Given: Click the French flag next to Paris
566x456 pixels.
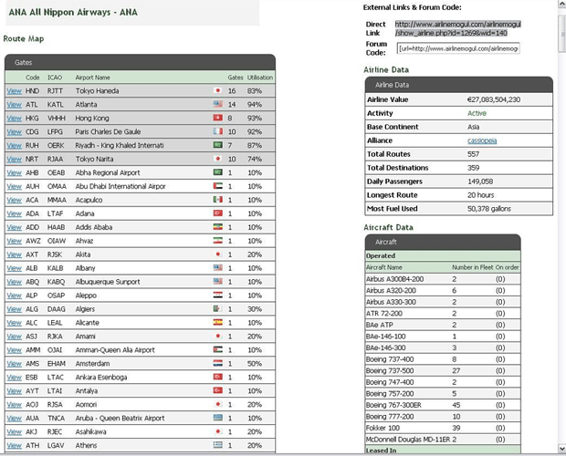Looking at the screenshot, I should pos(217,131).
